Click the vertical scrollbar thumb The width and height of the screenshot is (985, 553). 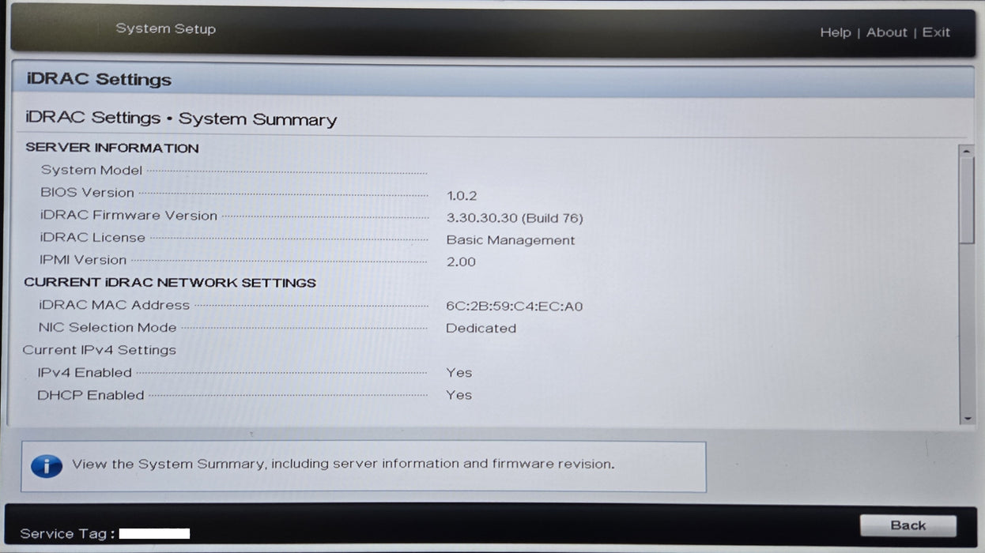click(x=966, y=199)
